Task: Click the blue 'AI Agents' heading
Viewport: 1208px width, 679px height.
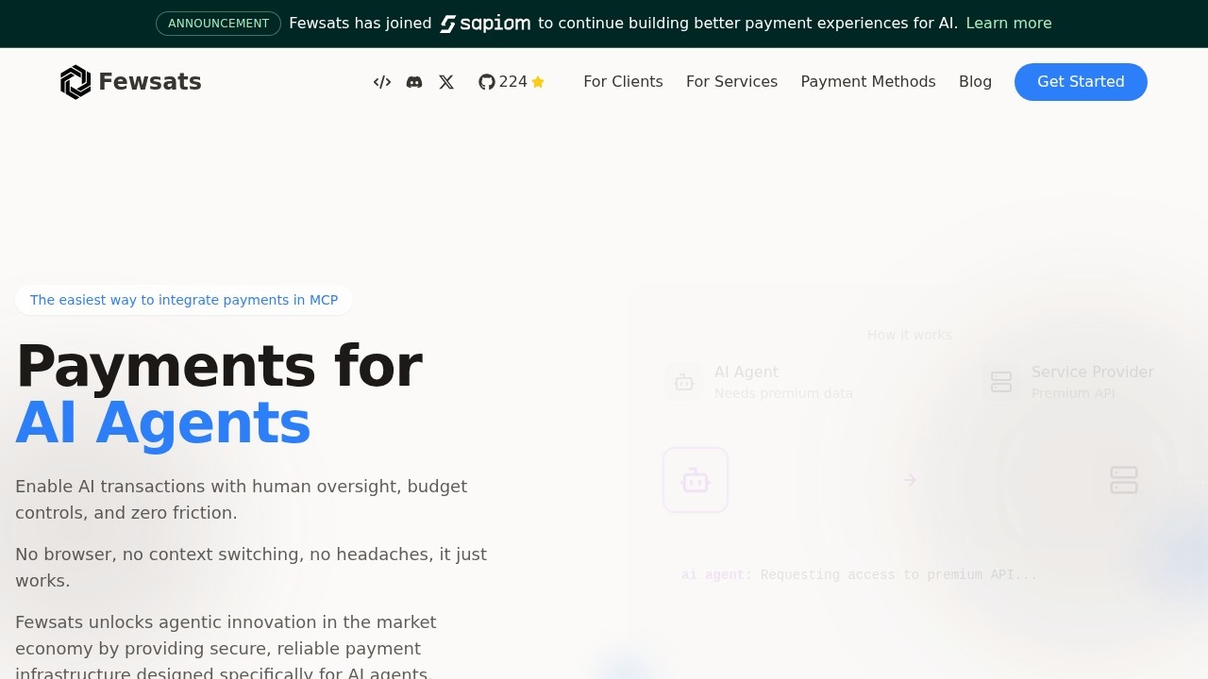Action: tap(163, 422)
